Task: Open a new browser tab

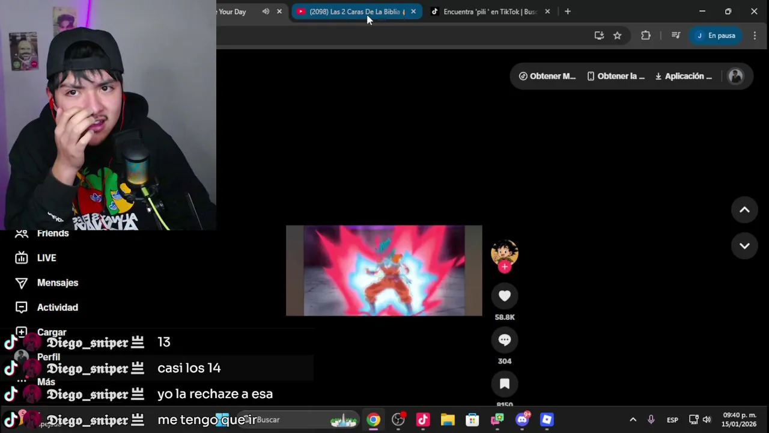Action: click(568, 11)
